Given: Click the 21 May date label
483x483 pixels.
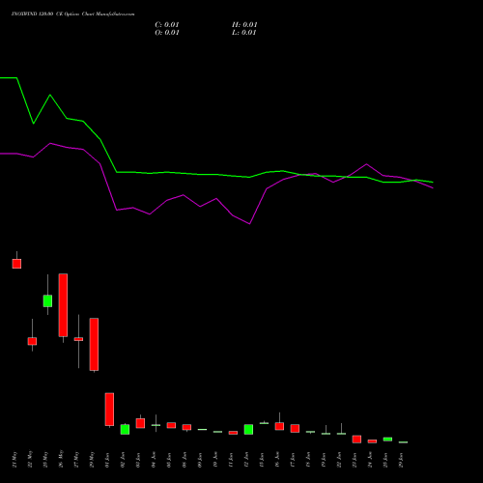Looking at the screenshot, I should pos(14,460).
